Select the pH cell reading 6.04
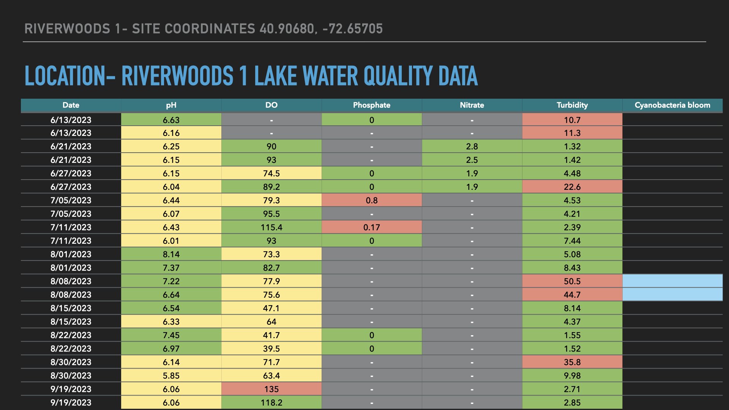The width and height of the screenshot is (729, 410). [171, 187]
